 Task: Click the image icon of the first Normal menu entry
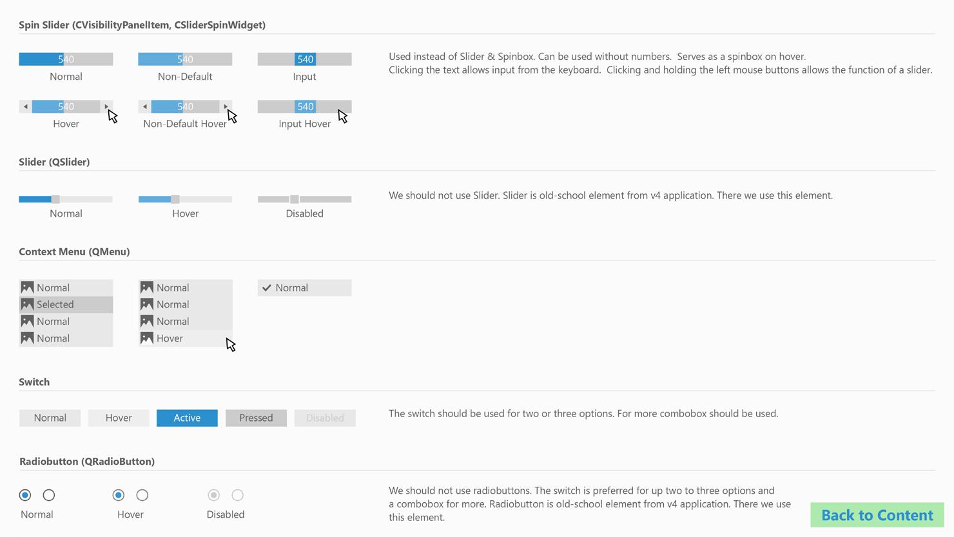pyautogui.click(x=27, y=288)
